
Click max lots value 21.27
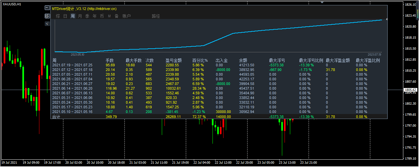point(130,88)
